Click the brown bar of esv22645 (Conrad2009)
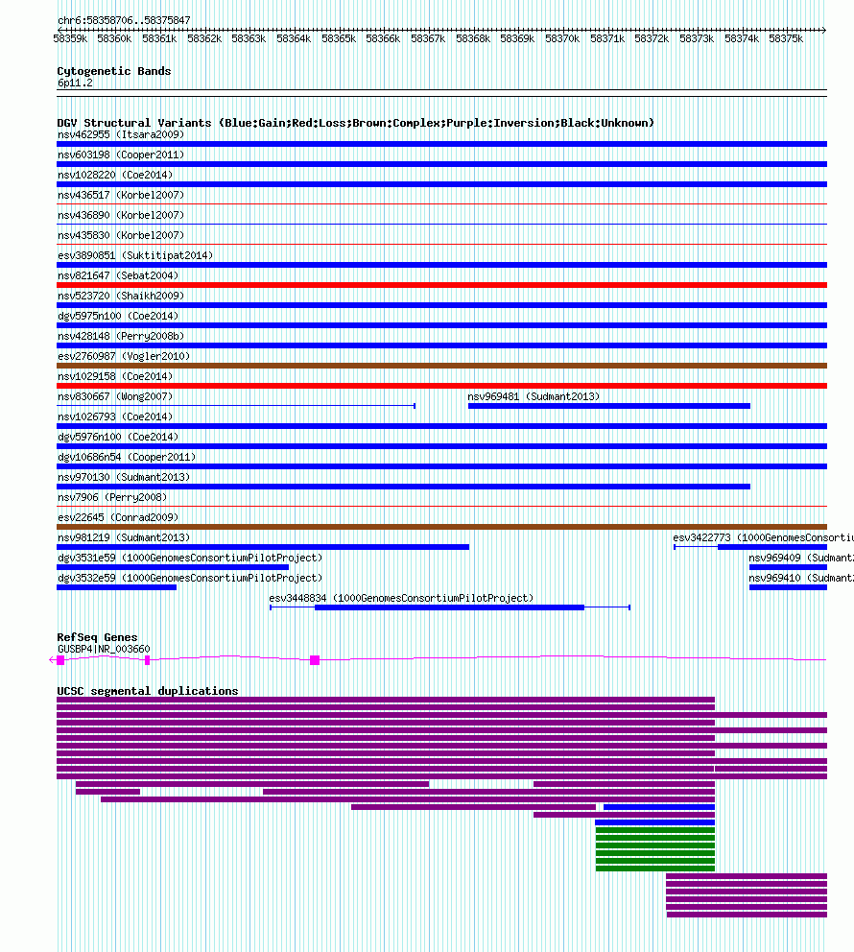 (441, 527)
